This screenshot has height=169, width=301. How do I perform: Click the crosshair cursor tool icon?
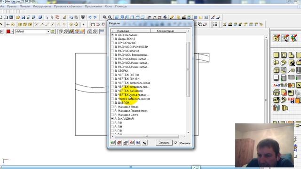pyautogui.click(x=8, y=24)
